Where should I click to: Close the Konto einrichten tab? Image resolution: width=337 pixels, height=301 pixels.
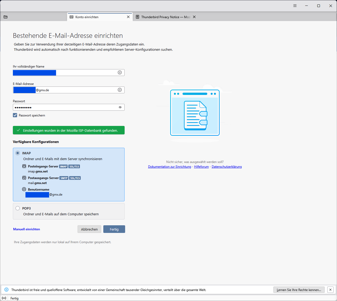[x=128, y=17]
